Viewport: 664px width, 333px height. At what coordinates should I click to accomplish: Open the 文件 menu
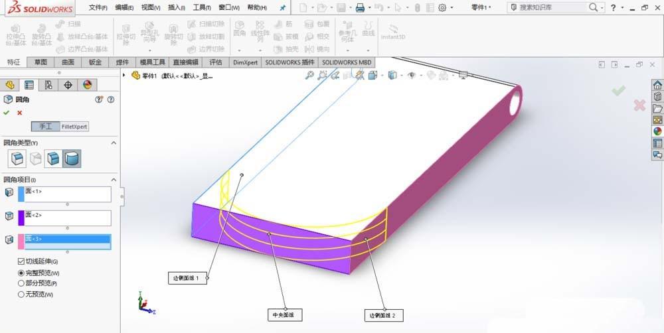[x=98, y=7]
